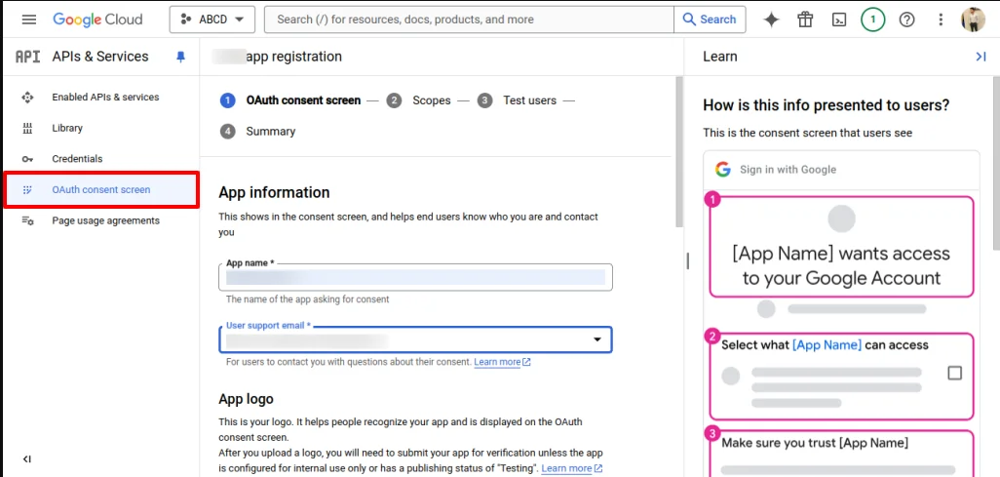Screen dimensions: 1000x477
Task: Click the gift free trial icon
Action: (x=805, y=20)
